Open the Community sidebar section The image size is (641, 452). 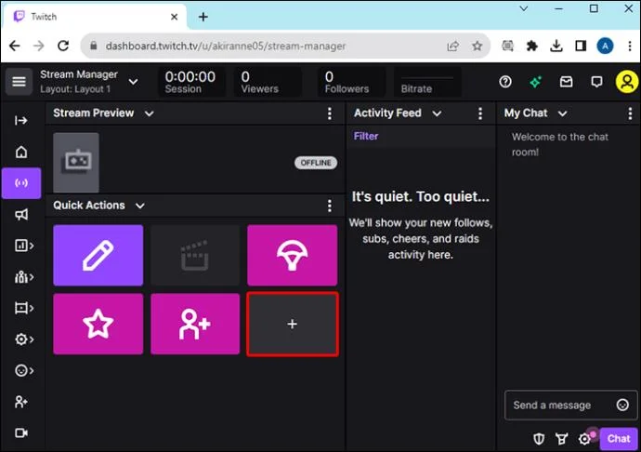24,277
